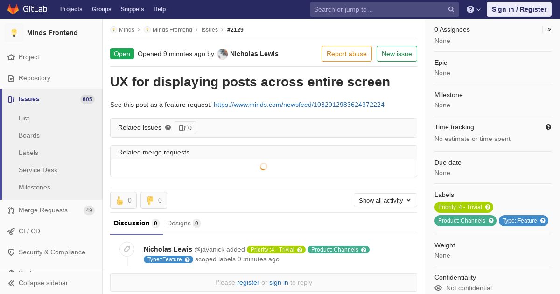560x294 pixels.
Task: Click the Sign in / Register button
Action: click(x=519, y=9)
